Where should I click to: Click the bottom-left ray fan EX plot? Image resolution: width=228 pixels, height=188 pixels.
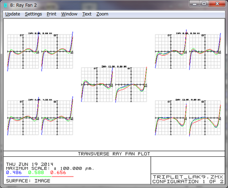[57, 118]
